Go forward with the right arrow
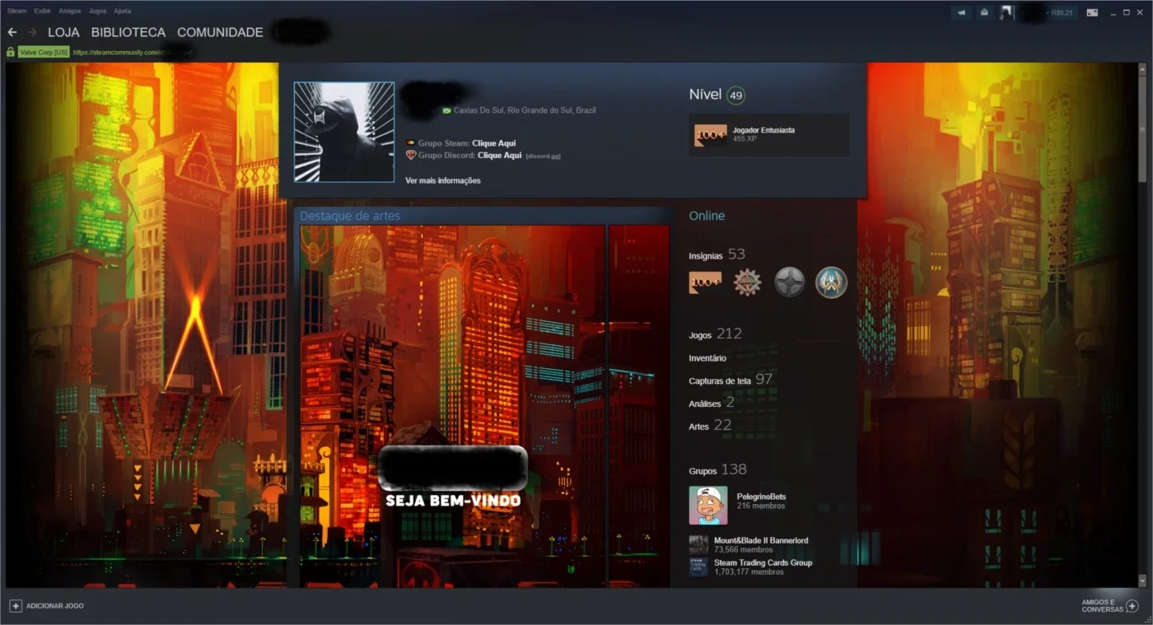This screenshot has width=1153, height=625. click(32, 32)
